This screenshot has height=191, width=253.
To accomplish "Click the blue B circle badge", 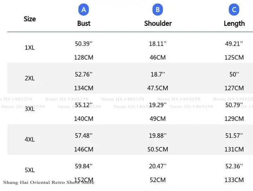I will pyautogui.click(x=158, y=10).
